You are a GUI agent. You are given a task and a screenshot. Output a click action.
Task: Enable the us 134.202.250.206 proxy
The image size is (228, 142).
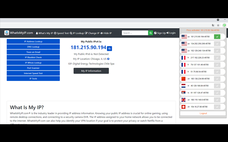point(217,44)
